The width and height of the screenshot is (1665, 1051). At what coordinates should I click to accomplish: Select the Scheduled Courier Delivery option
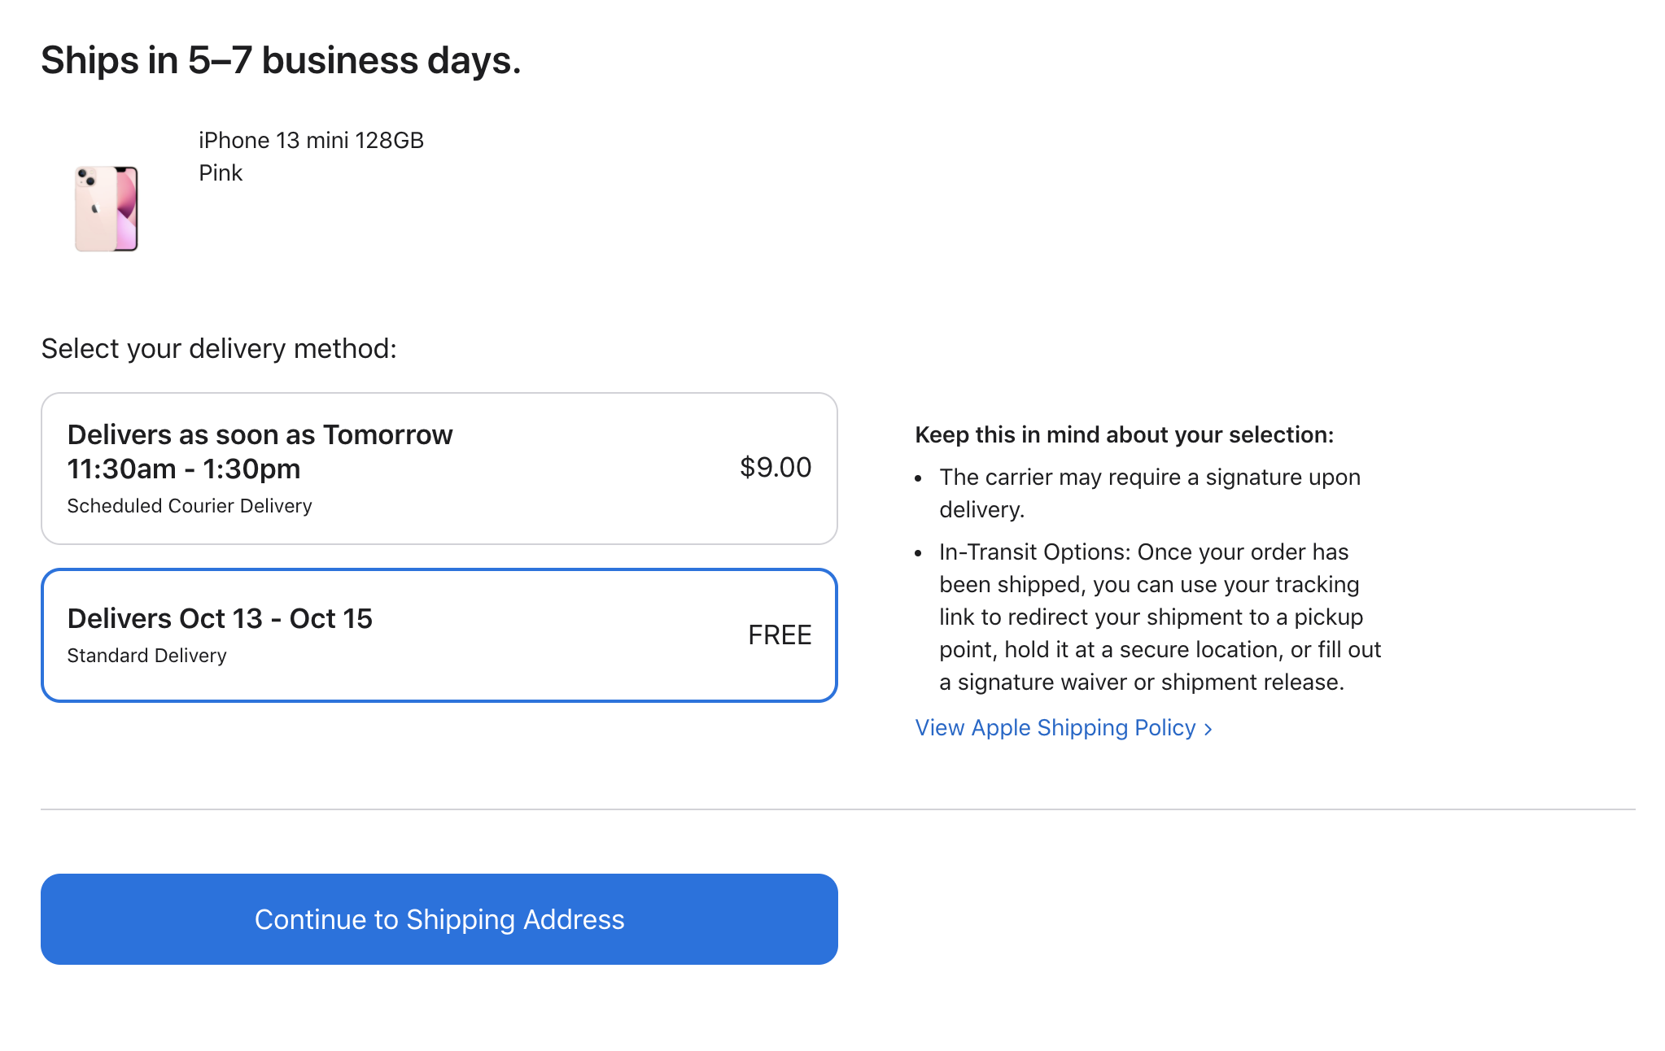[x=439, y=469]
